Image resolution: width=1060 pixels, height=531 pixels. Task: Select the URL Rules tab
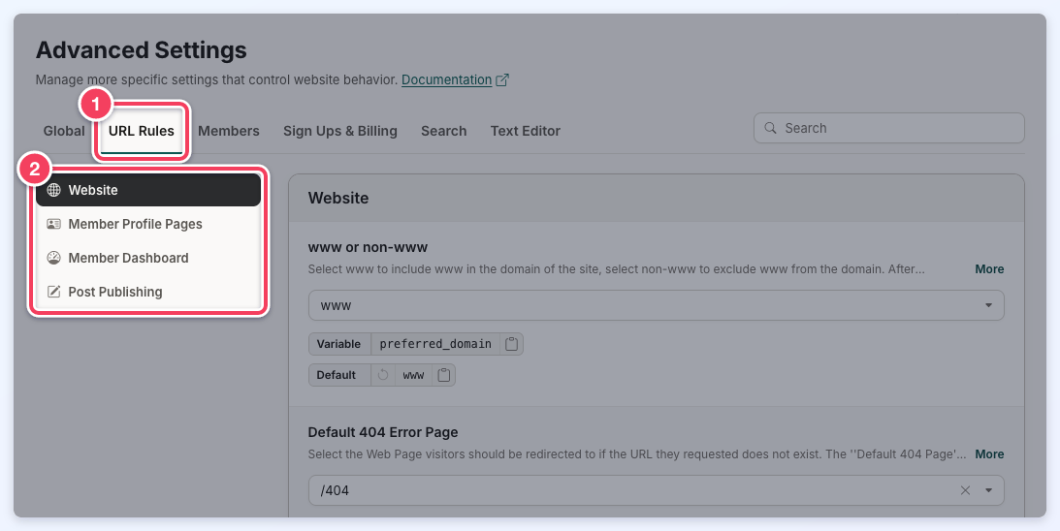(142, 131)
